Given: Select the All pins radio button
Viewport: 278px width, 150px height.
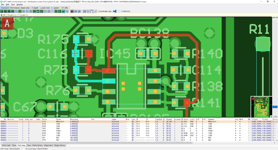Looking at the screenshot, I should tap(1, 15).
